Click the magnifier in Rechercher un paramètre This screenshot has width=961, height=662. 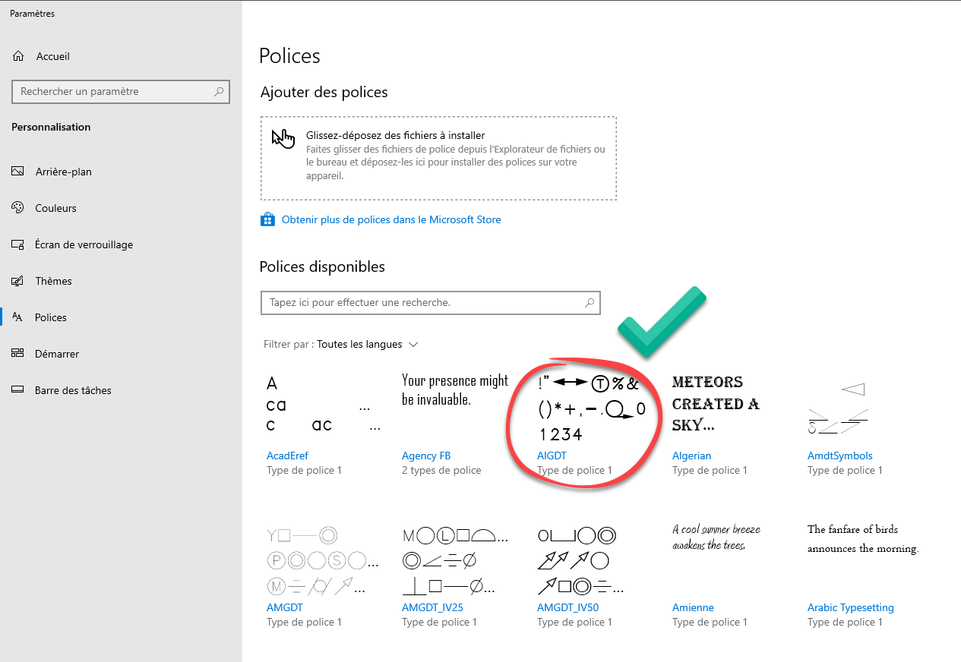219,92
